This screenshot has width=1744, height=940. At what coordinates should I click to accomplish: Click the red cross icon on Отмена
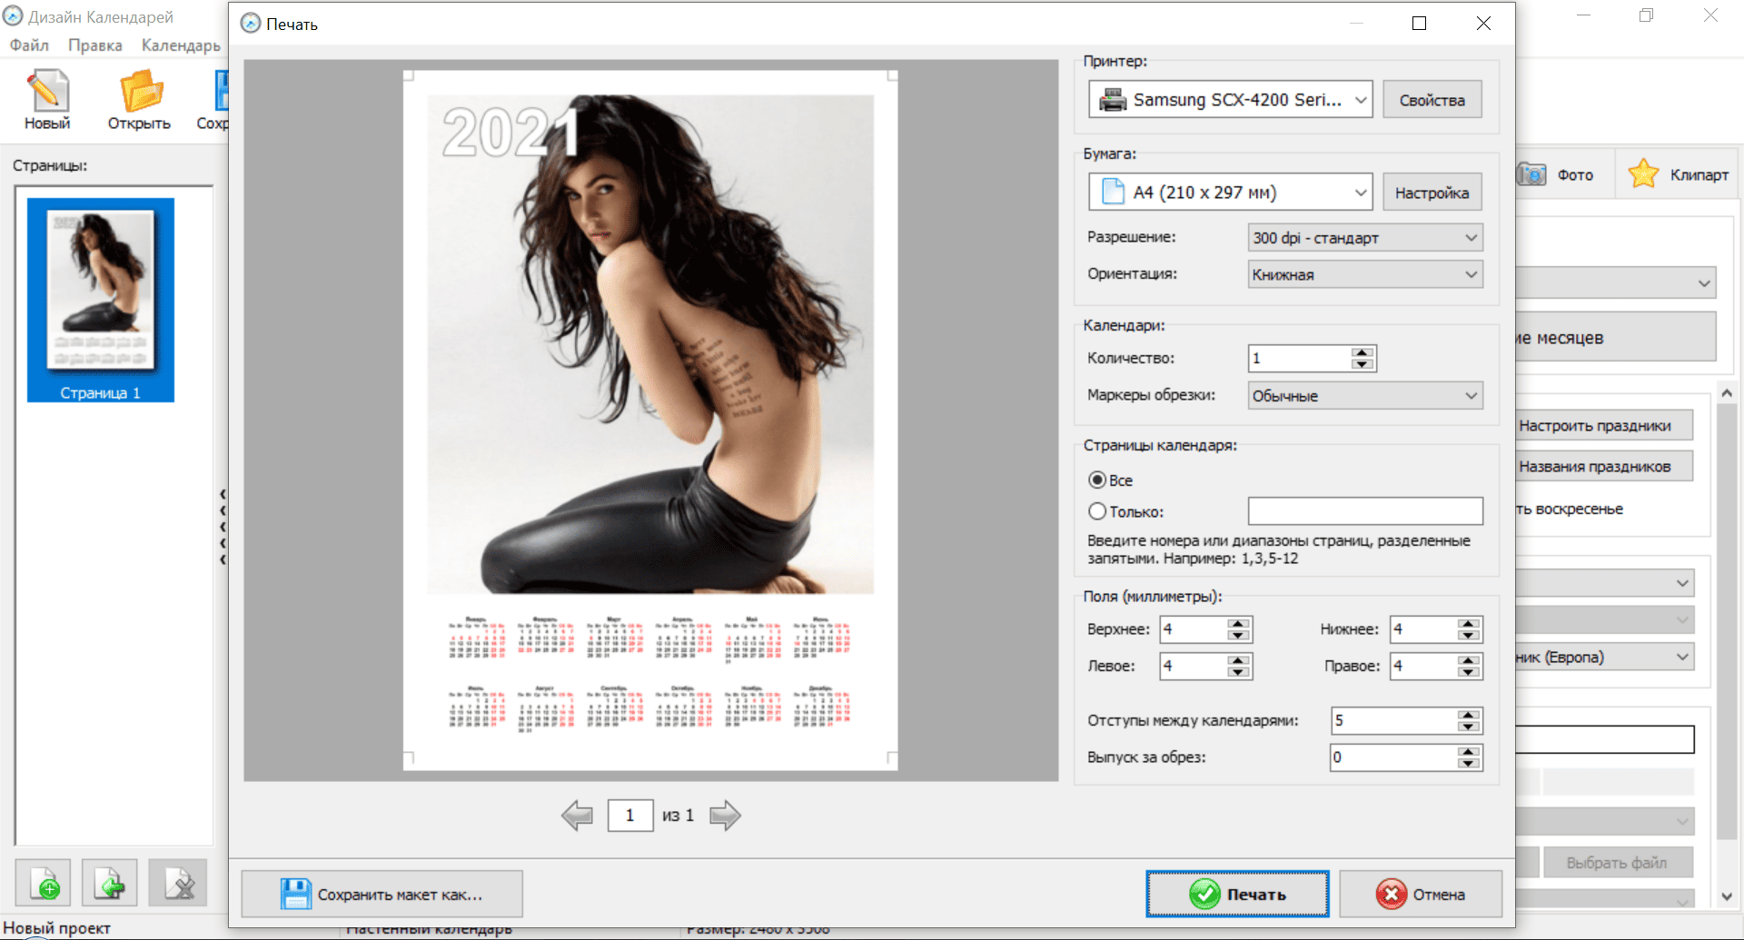tap(1391, 895)
